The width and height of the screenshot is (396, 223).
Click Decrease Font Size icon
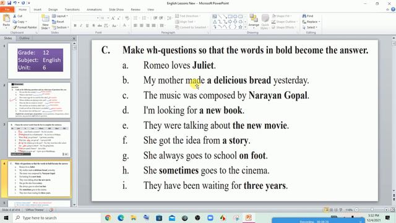[x=119, y=18]
